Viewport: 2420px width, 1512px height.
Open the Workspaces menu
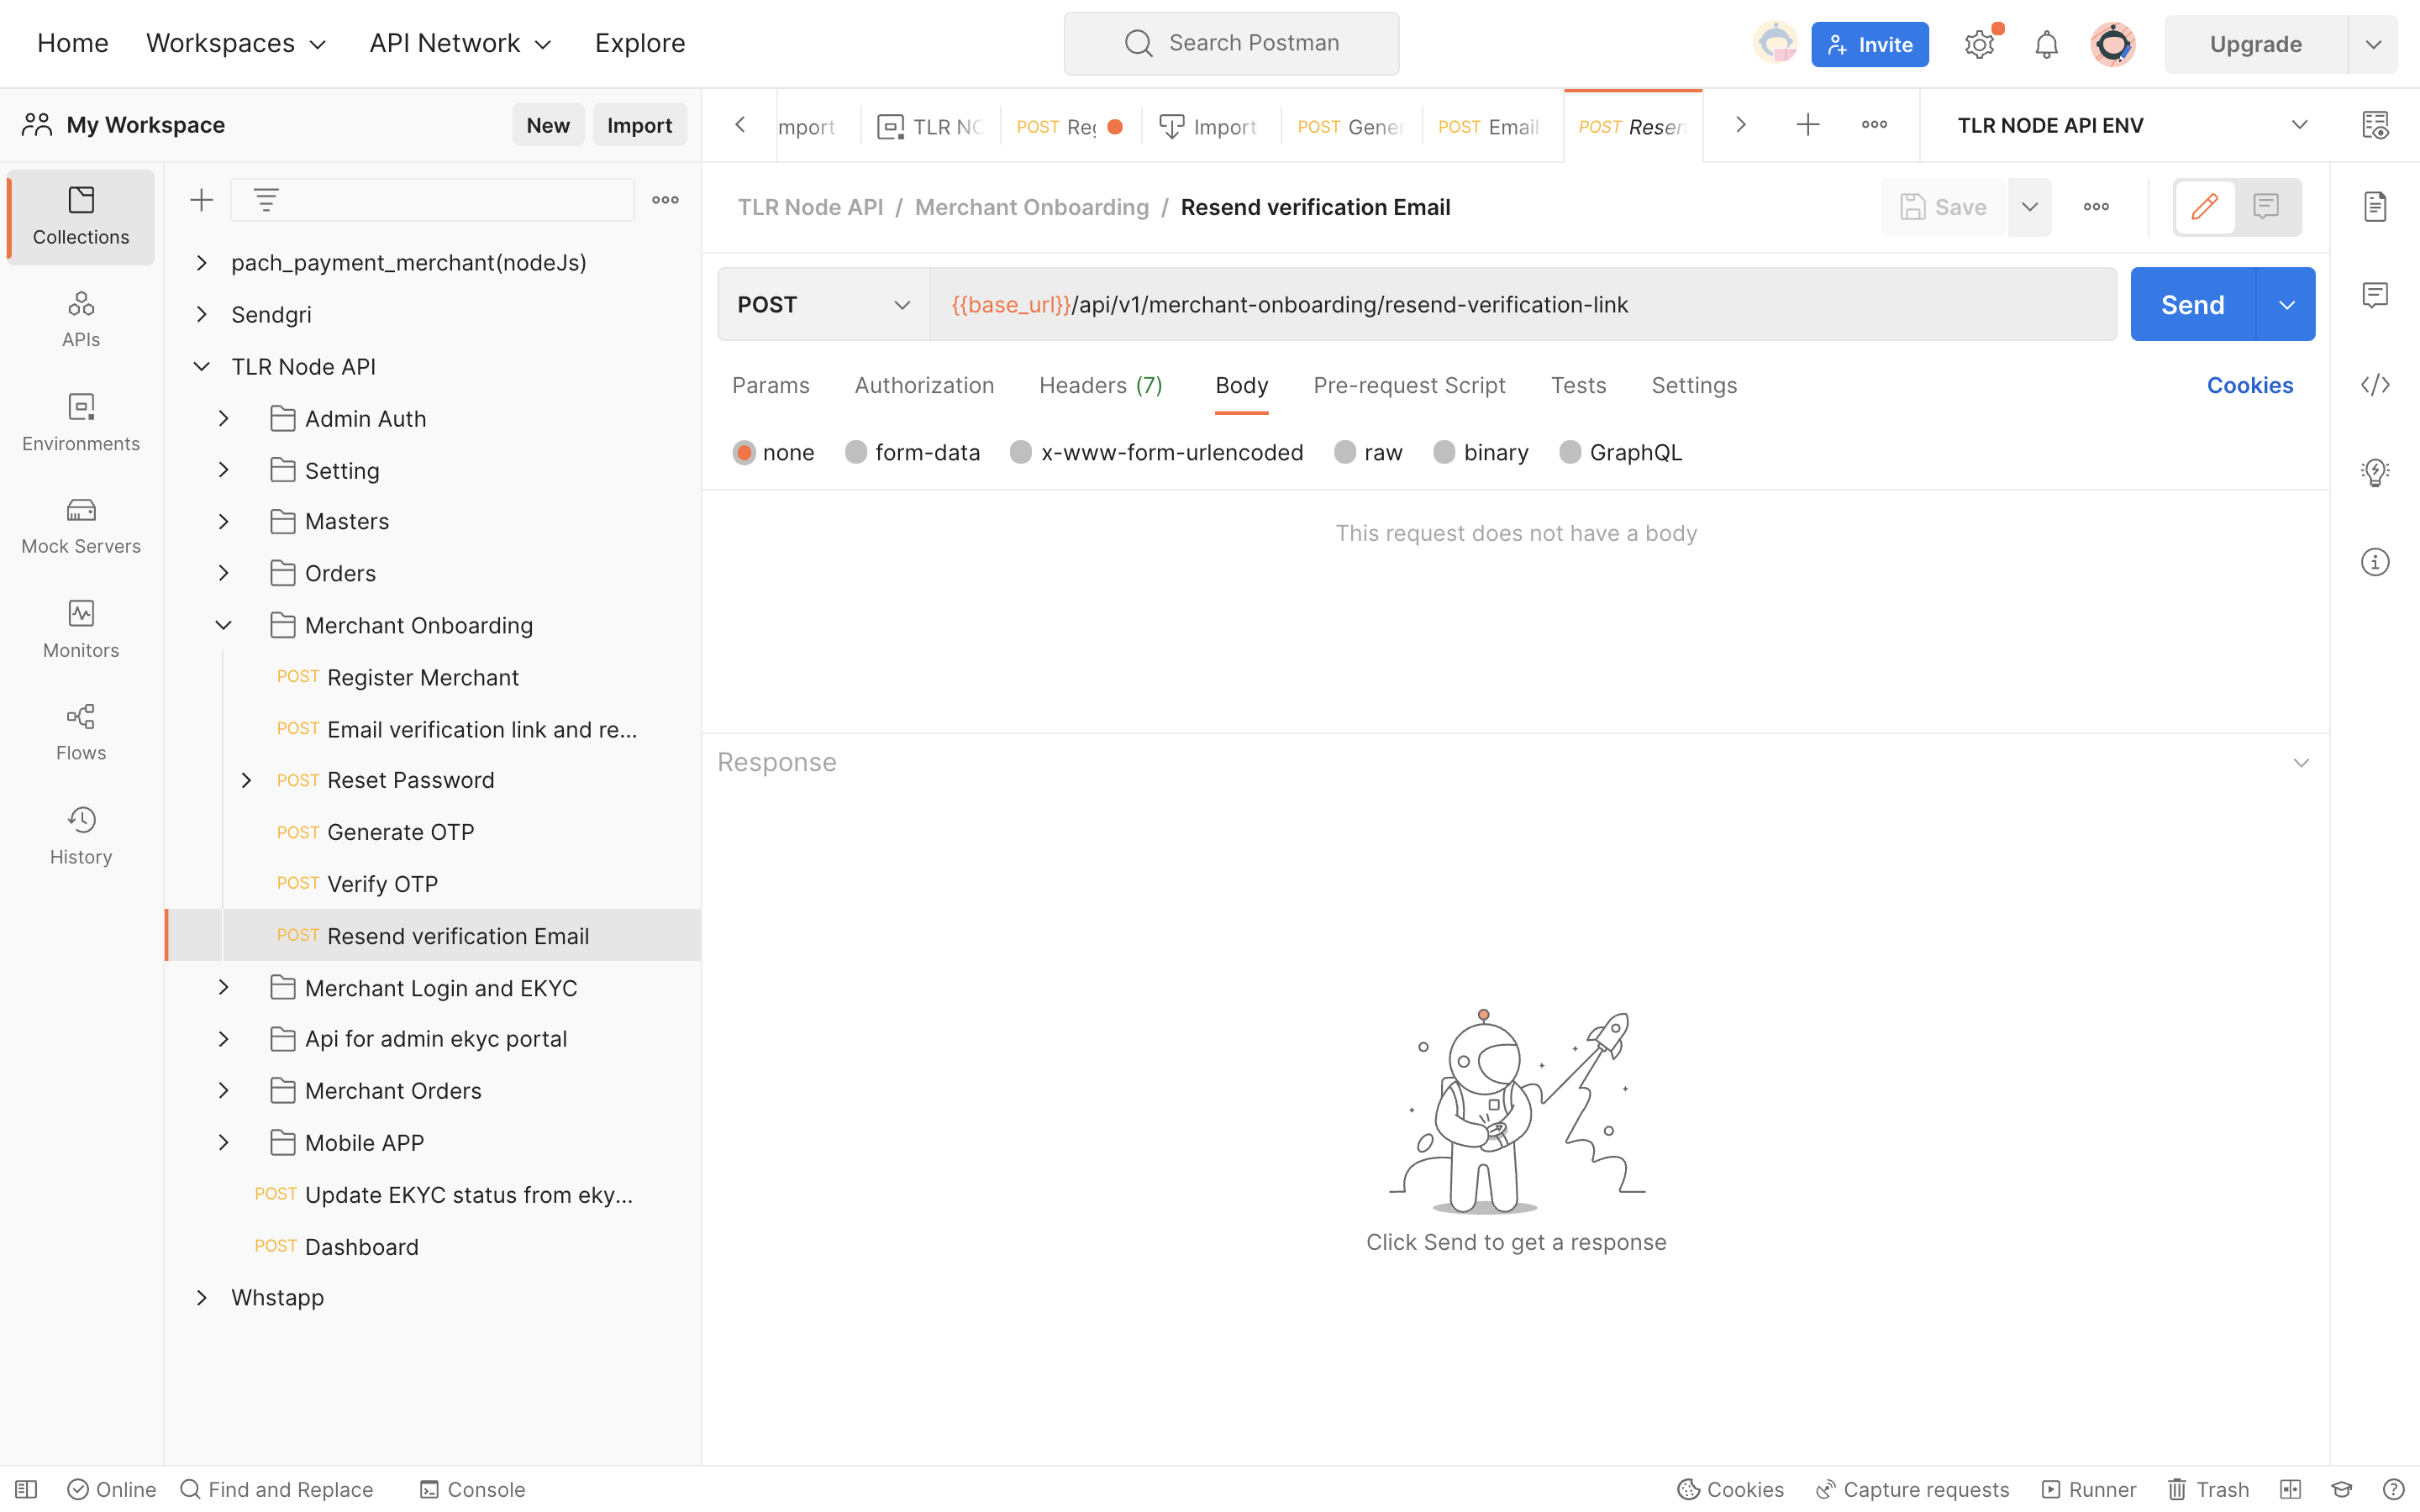pyautogui.click(x=236, y=43)
